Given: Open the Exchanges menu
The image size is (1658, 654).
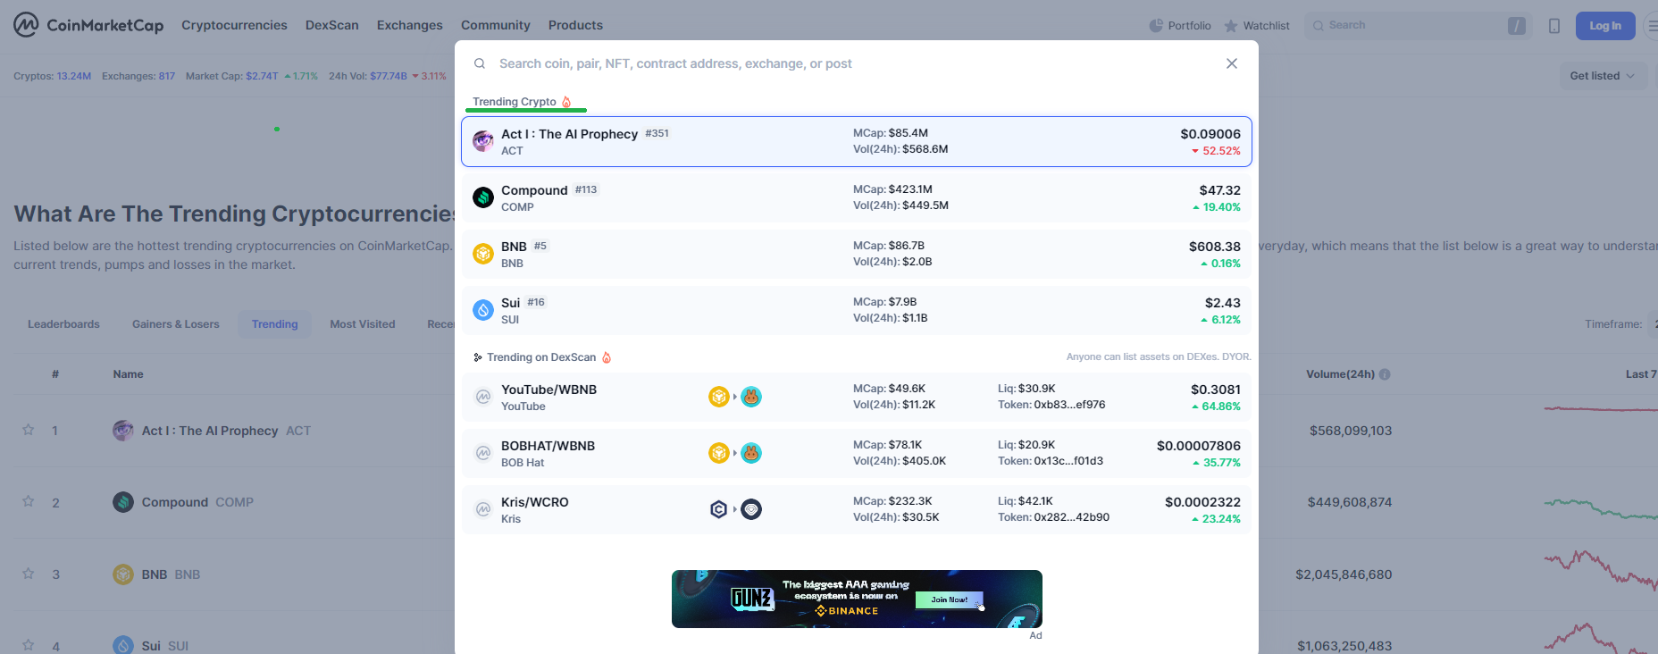Looking at the screenshot, I should pyautogui.click(x=410, y=25).
